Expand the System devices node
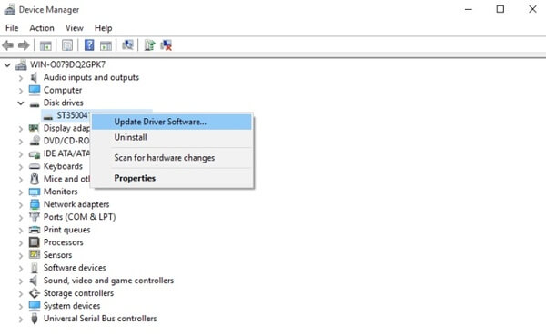 pos(21,307)
